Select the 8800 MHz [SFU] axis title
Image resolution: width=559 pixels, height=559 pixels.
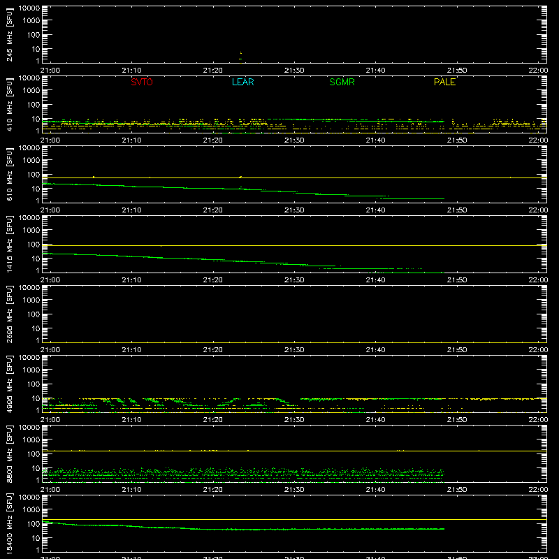[x=9, y=453]
